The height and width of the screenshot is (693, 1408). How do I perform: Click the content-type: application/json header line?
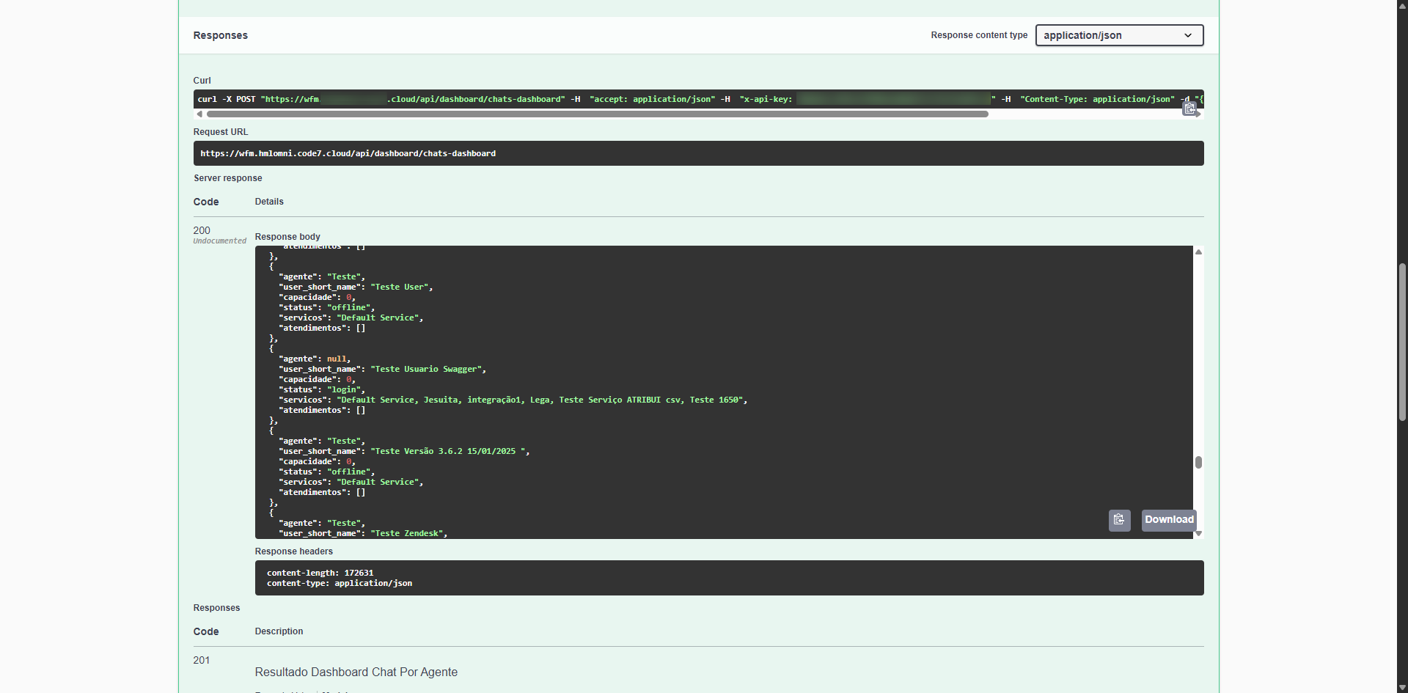click(x=340, y=584)
